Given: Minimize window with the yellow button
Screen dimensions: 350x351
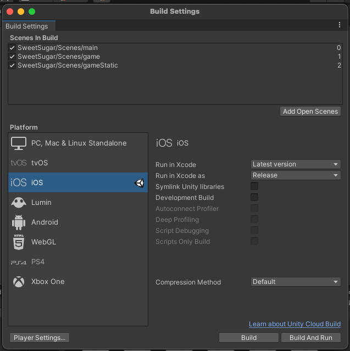Looking at the screenshot, I should [x=21, y=12].
